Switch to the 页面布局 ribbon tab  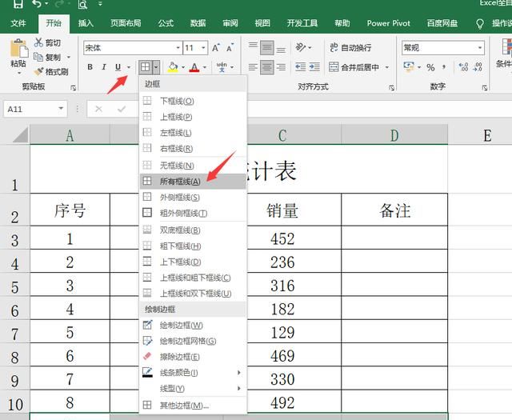tap(126, 23)
